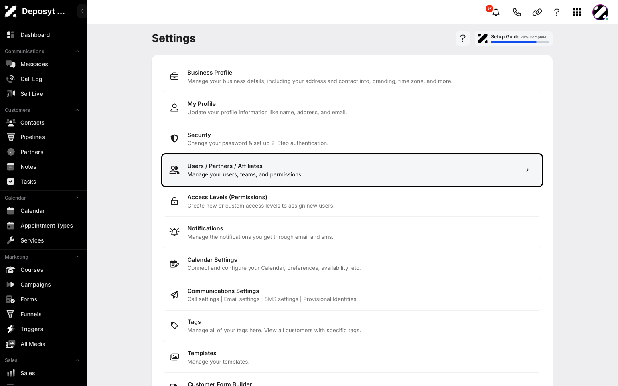
Task: Open My Profile settings
Action: click(352, 108)
